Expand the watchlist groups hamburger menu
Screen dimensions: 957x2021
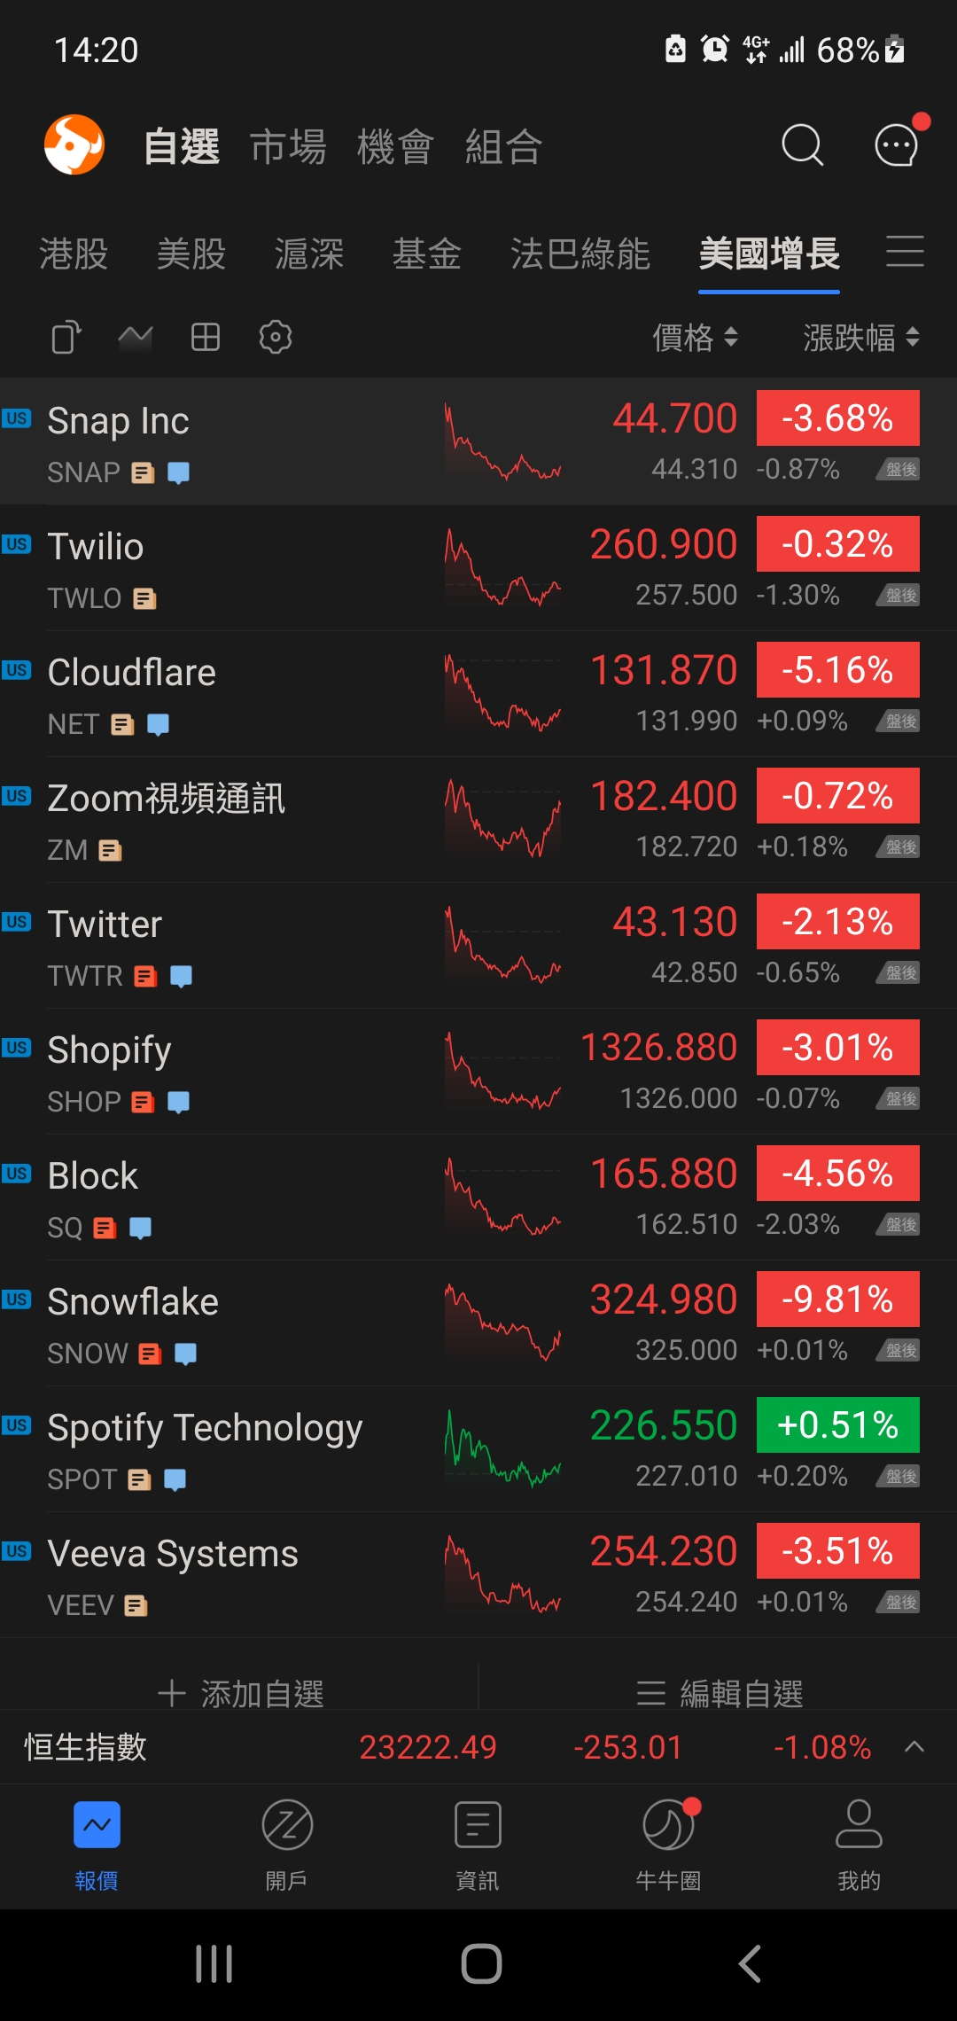905,252
